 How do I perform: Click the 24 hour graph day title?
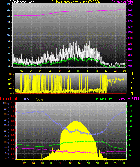(76, 2)
